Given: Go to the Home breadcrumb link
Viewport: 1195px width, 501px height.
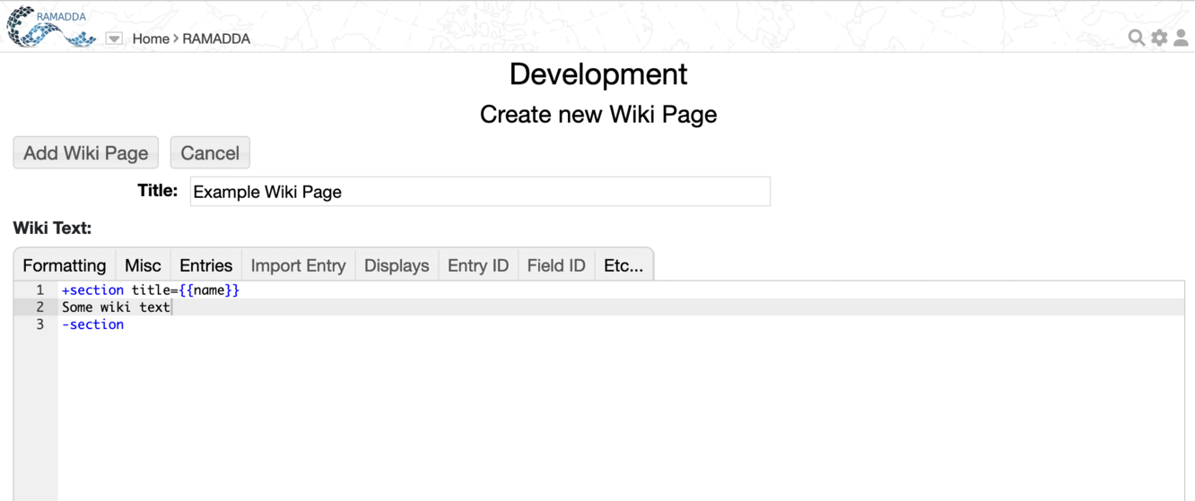Looking at the screenshot, I should point(151,39).
